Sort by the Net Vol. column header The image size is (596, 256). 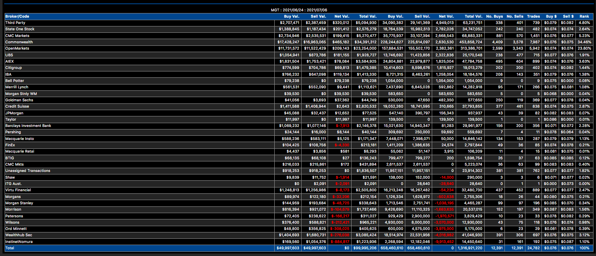[x=446, y=16]
